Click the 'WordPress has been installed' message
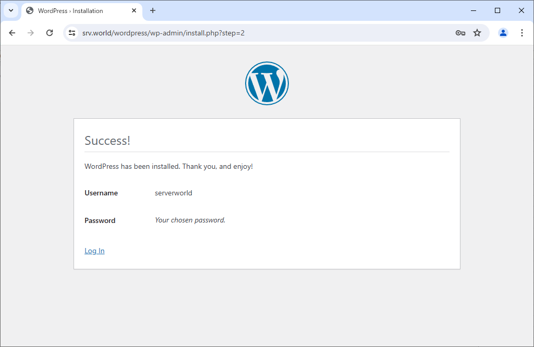This screenshot has height=347, width=534. pos(168,166)
